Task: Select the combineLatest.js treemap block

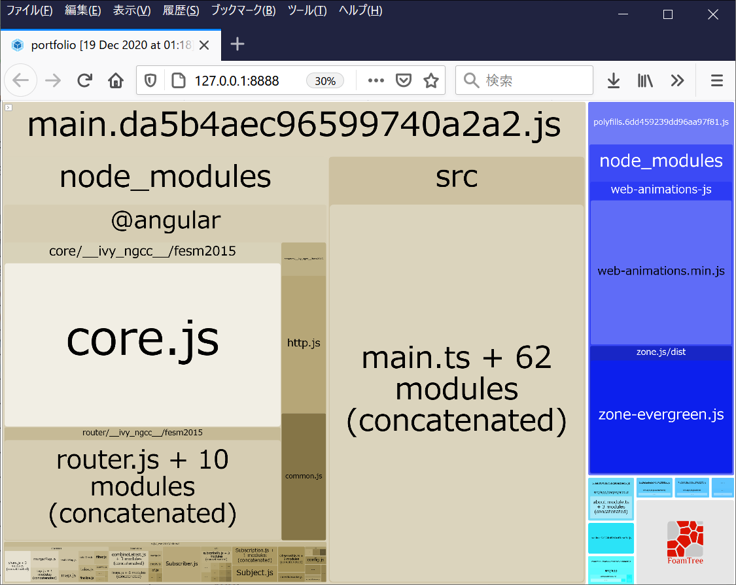Action: click(x=129, y=558)
